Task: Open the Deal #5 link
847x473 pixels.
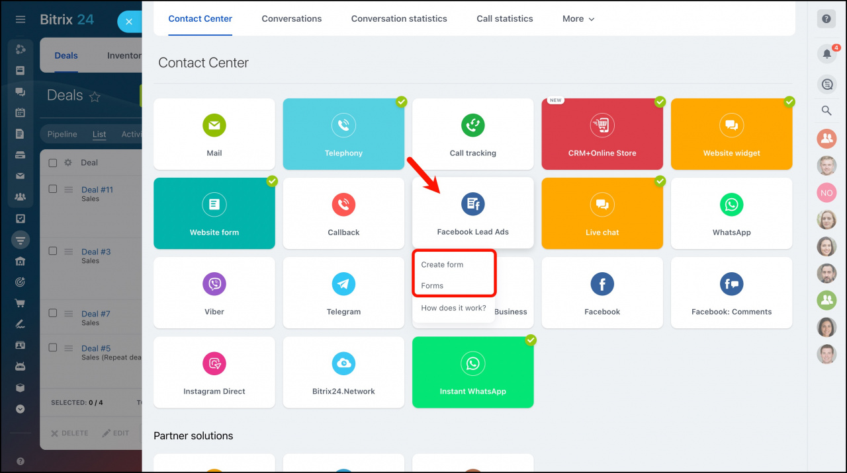Action: (96, 348)
